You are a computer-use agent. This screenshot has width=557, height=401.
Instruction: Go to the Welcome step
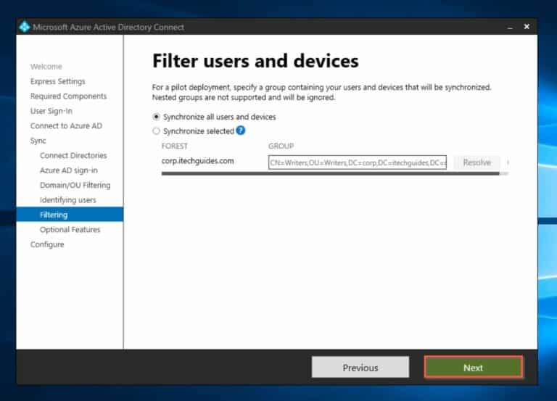click(46, 67)
